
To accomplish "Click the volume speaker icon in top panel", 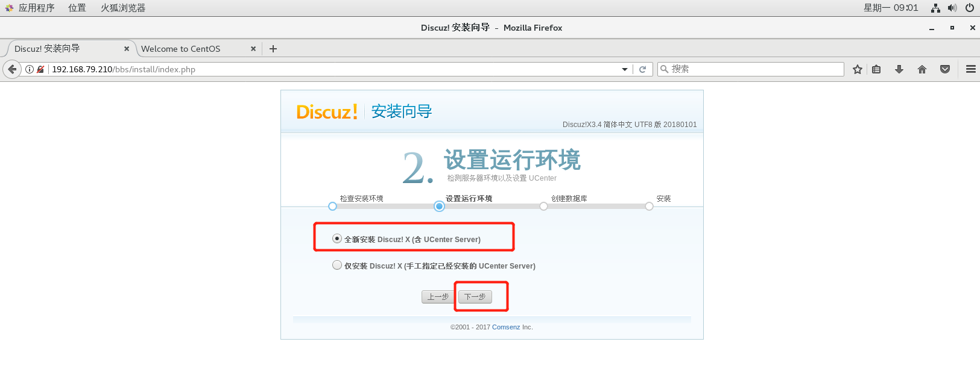I will point(952,8).
